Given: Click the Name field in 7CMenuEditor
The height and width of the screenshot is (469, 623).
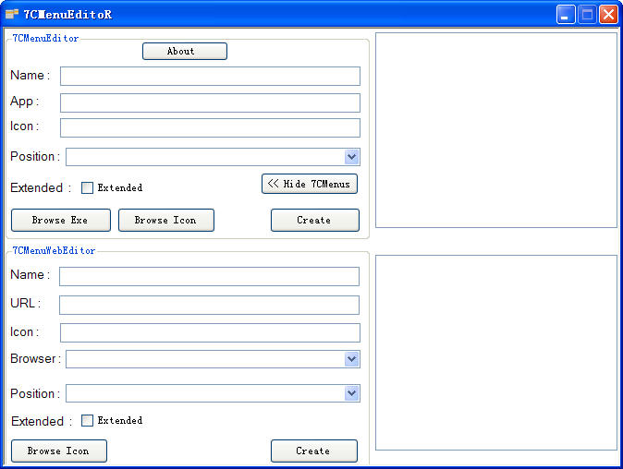Looking at the screenshot, I should [x=210, y=76].
